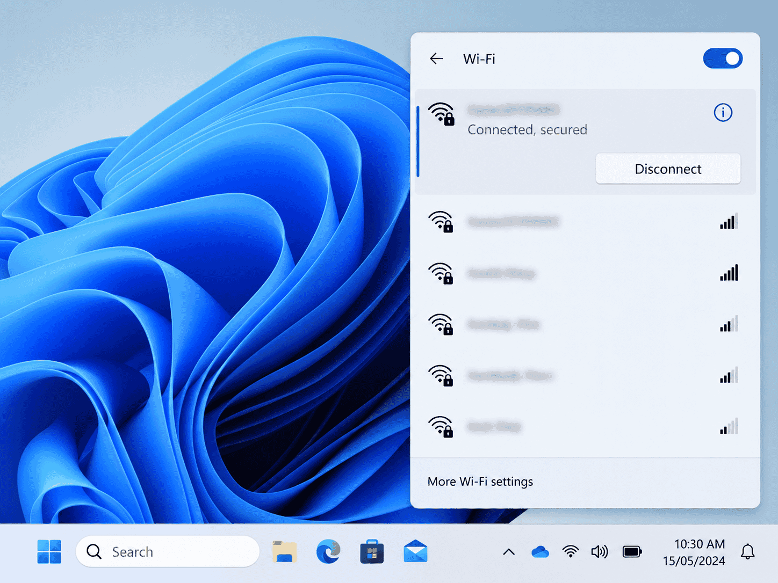The image size is (778, 583).
Task: Open properties via the info icon
Action: (723, 113)
